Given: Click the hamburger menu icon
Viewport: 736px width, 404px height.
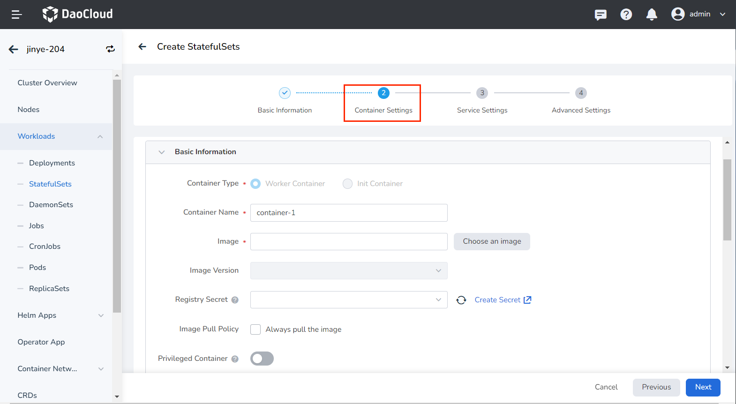Looking at the screenshot, I should coord(17,15).
